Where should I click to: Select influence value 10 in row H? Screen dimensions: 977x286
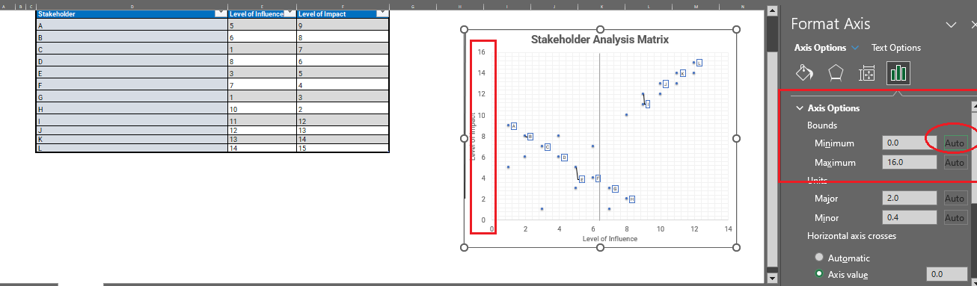tap(262, 109)
